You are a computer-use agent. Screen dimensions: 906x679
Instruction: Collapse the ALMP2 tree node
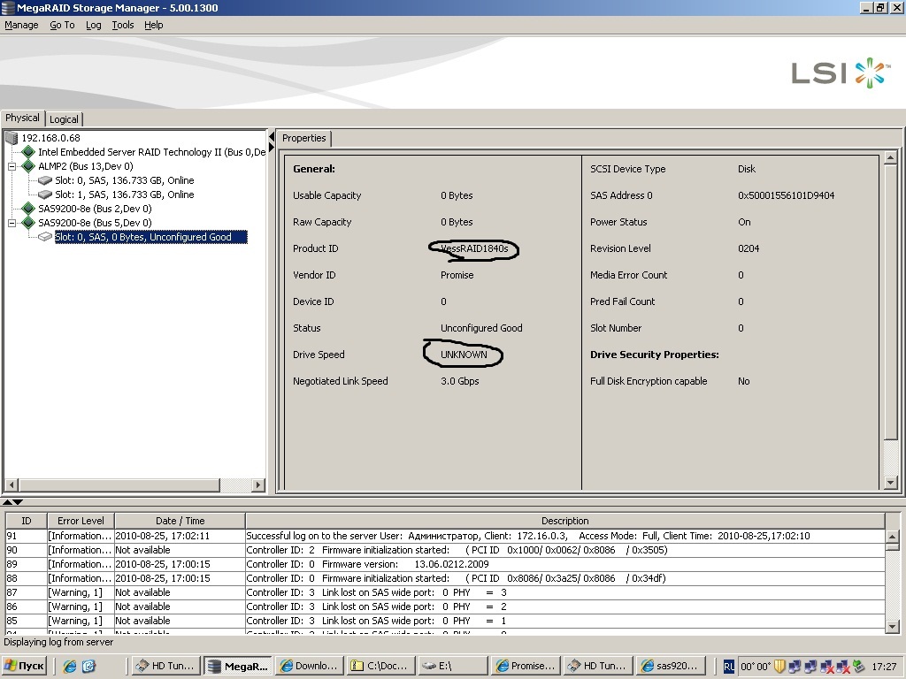(12, 166)
